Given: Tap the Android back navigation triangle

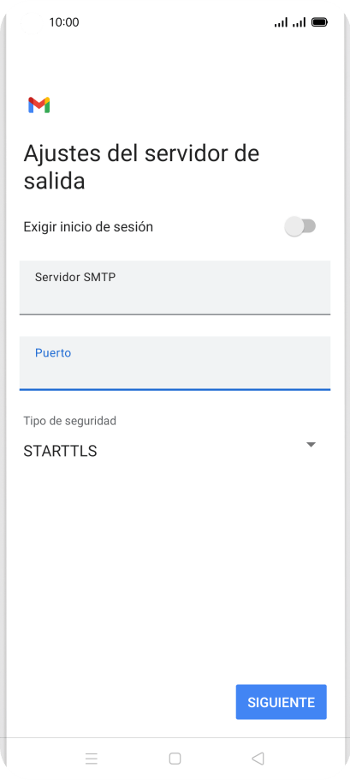Looking at the screenshot, I should point(258,758).
